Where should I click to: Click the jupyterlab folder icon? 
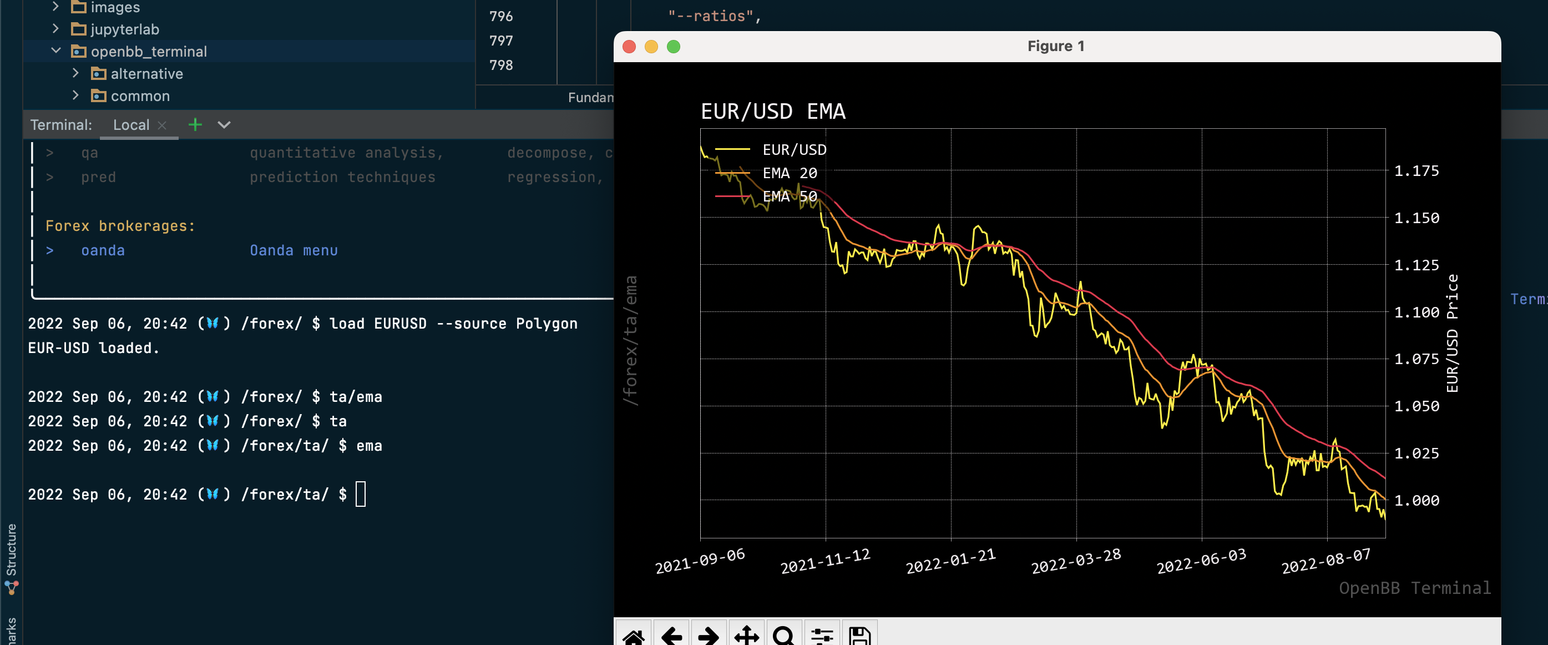coord(78,29)
